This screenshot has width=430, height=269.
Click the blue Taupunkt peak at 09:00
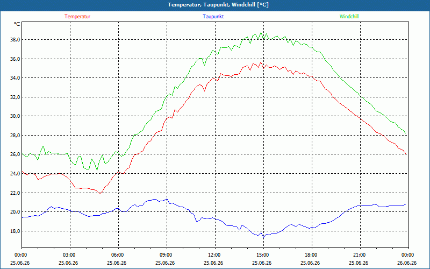click(167, 199)
